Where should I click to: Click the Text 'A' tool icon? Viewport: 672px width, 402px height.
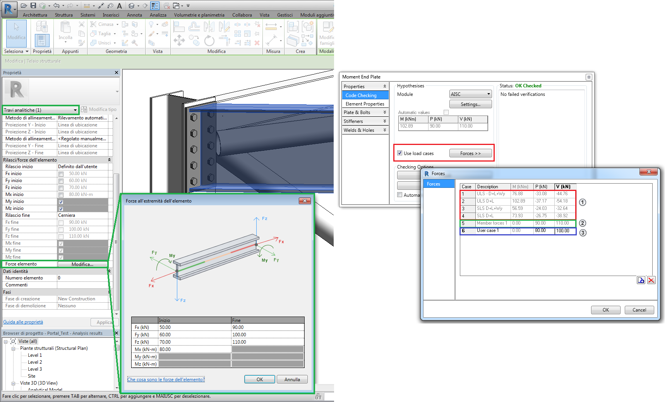(x=119, y=6)
